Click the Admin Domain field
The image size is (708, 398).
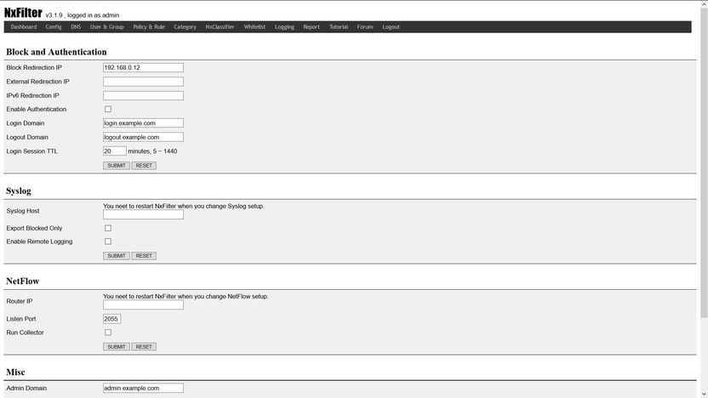[x=143, y=388]
